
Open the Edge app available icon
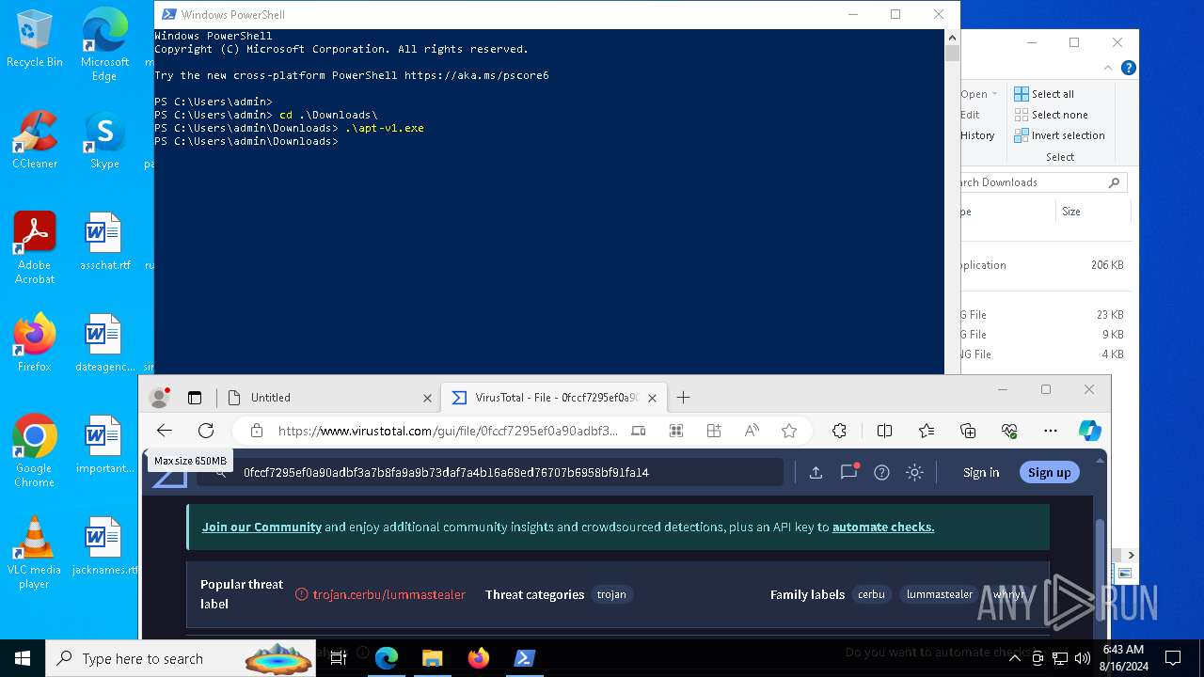[x=638, y=431]
